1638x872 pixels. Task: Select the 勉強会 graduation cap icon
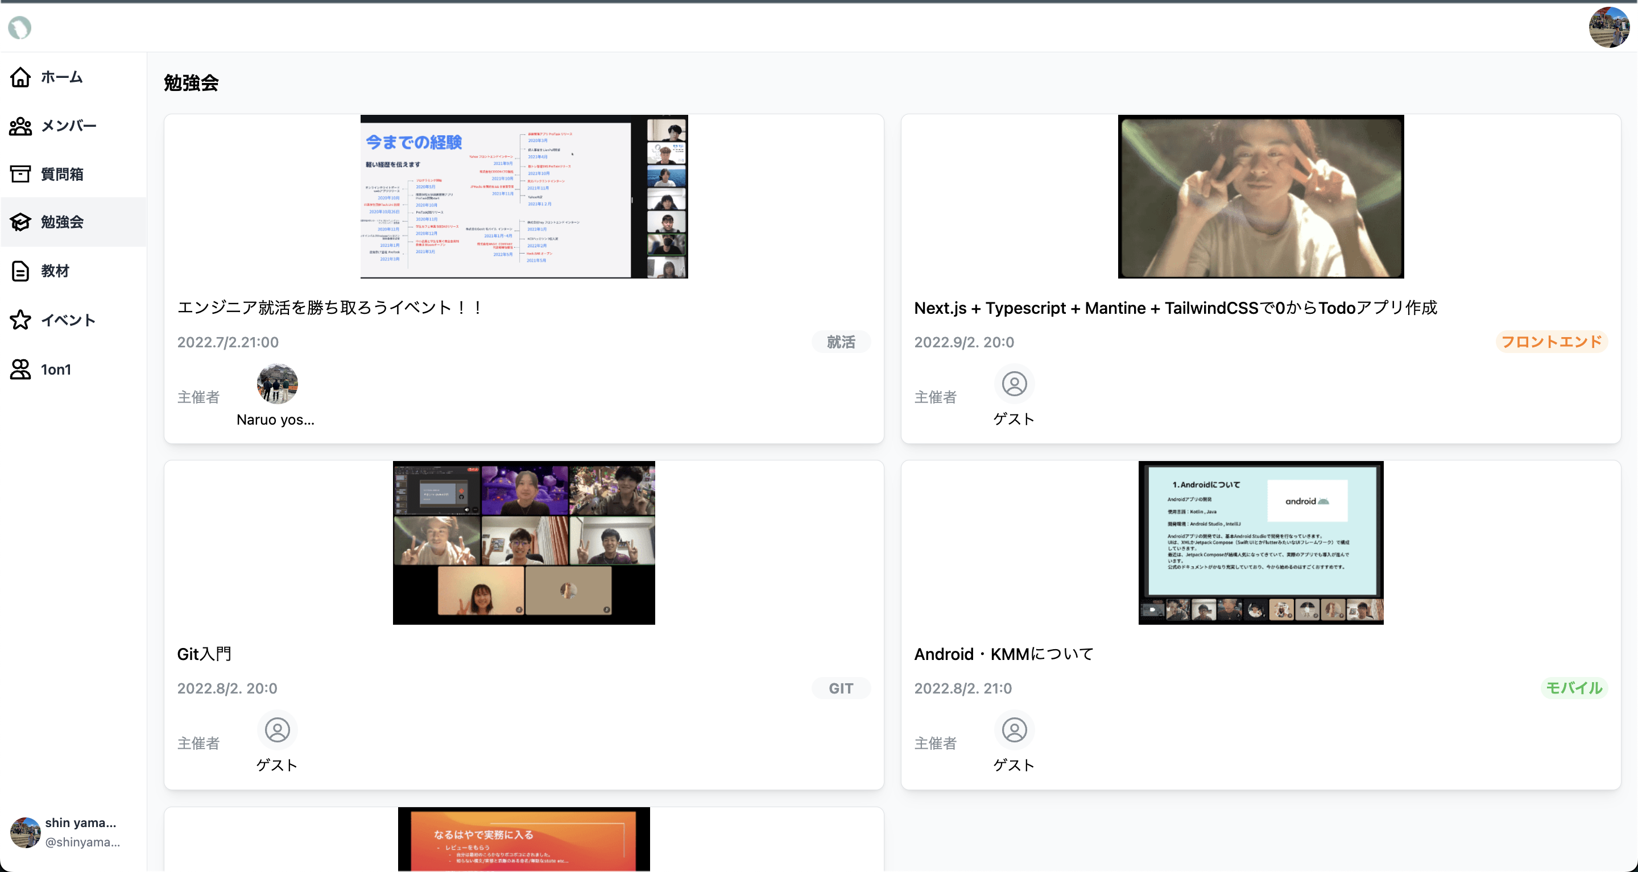click(20, 222)
